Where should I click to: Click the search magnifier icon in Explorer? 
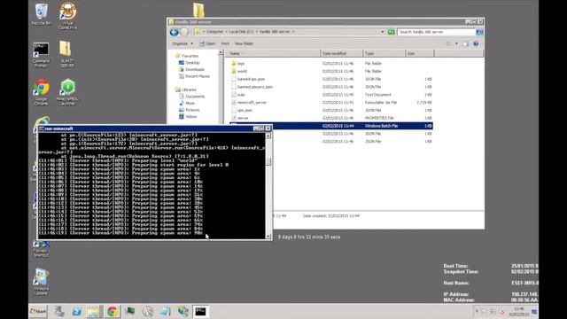[x=479, y=32]
